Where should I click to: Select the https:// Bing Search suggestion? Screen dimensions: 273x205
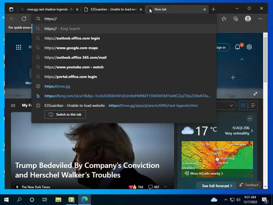pyautogui.click(x=124, y=29)
